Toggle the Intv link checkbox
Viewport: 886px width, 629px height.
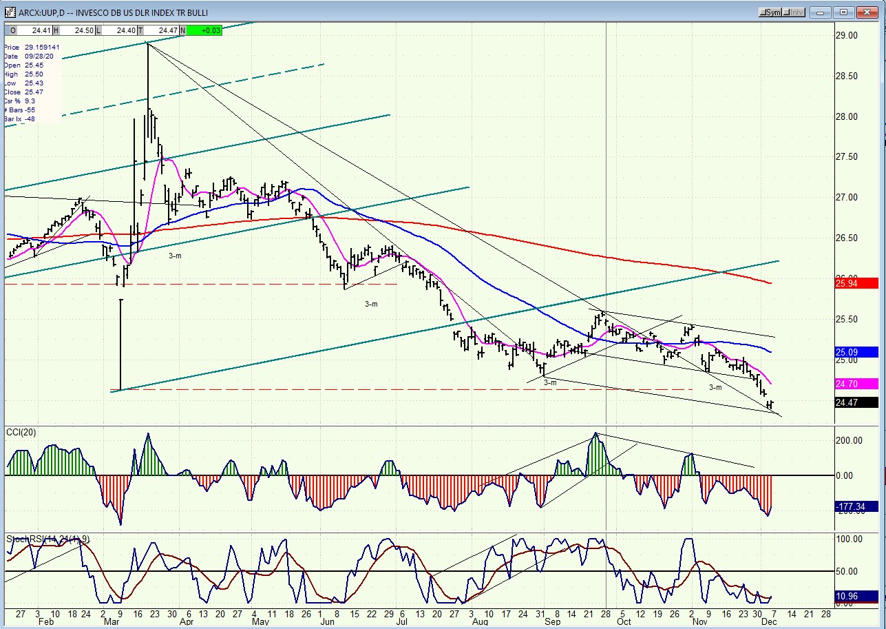point(794,12)
